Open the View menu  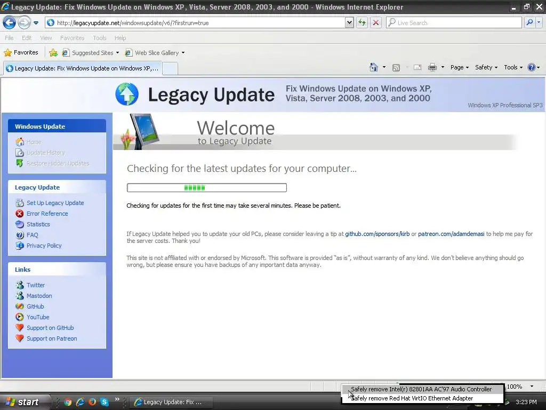[46, 38]
